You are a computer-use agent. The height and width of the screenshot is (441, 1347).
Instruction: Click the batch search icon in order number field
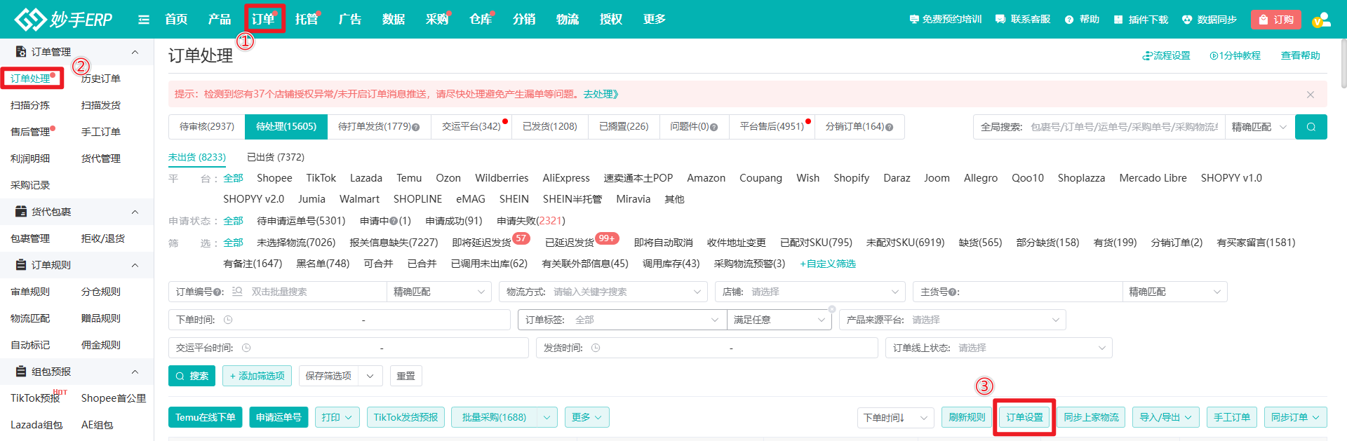pos(237,292)
